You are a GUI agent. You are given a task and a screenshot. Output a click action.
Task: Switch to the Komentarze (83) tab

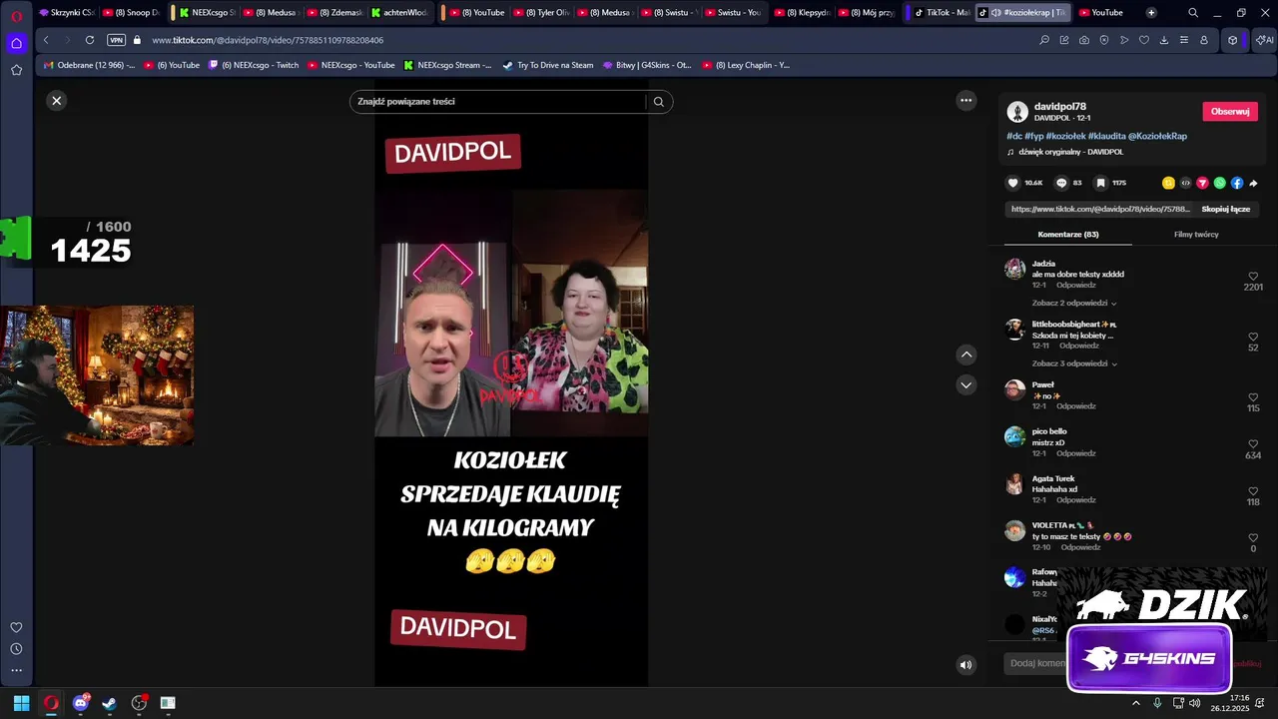[1068, 235]
